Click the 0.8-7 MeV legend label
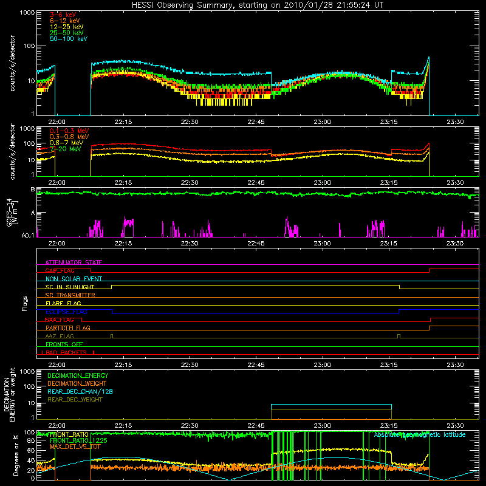 (x=66, y=143)
